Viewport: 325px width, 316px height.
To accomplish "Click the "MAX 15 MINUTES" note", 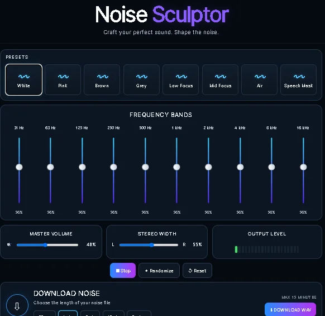I will tap(299, 298).
